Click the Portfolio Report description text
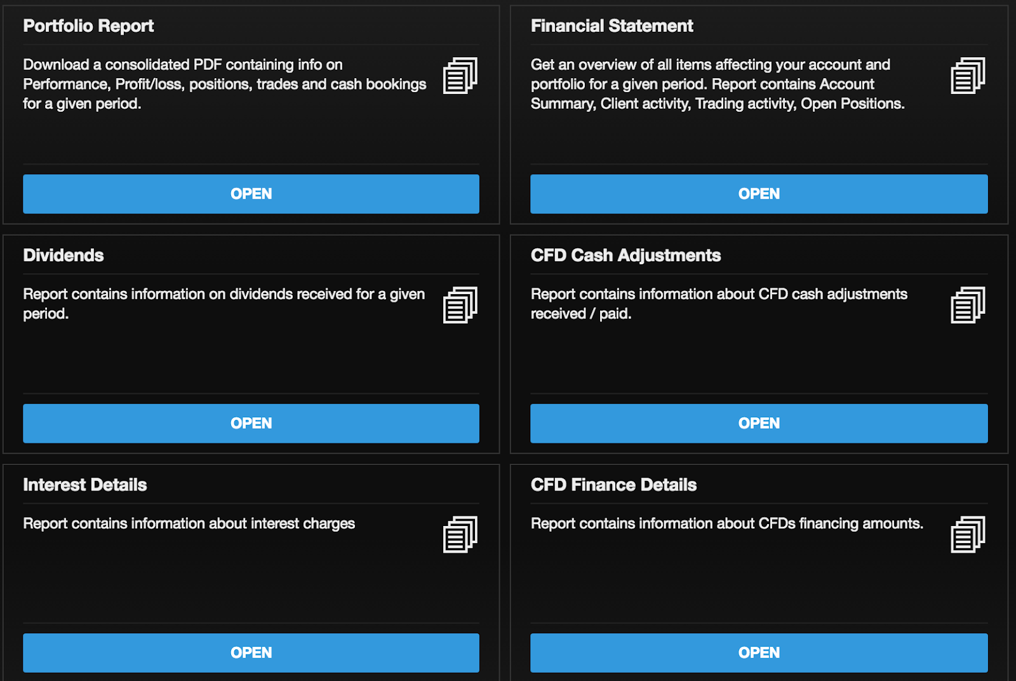Viewport: 1016px width, 681px height. click(225, 84)
